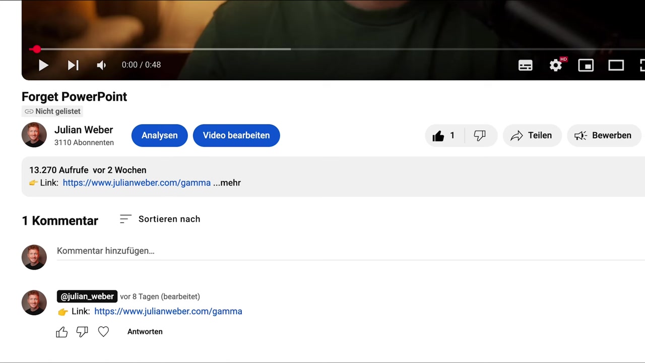Open Analysen for this video
Screen dimensions: 645x363
pyautogui.click(x=159, y=135)
